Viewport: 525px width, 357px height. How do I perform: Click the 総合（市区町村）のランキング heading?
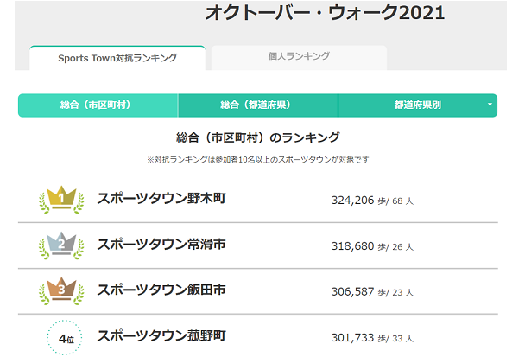point(257,137)
